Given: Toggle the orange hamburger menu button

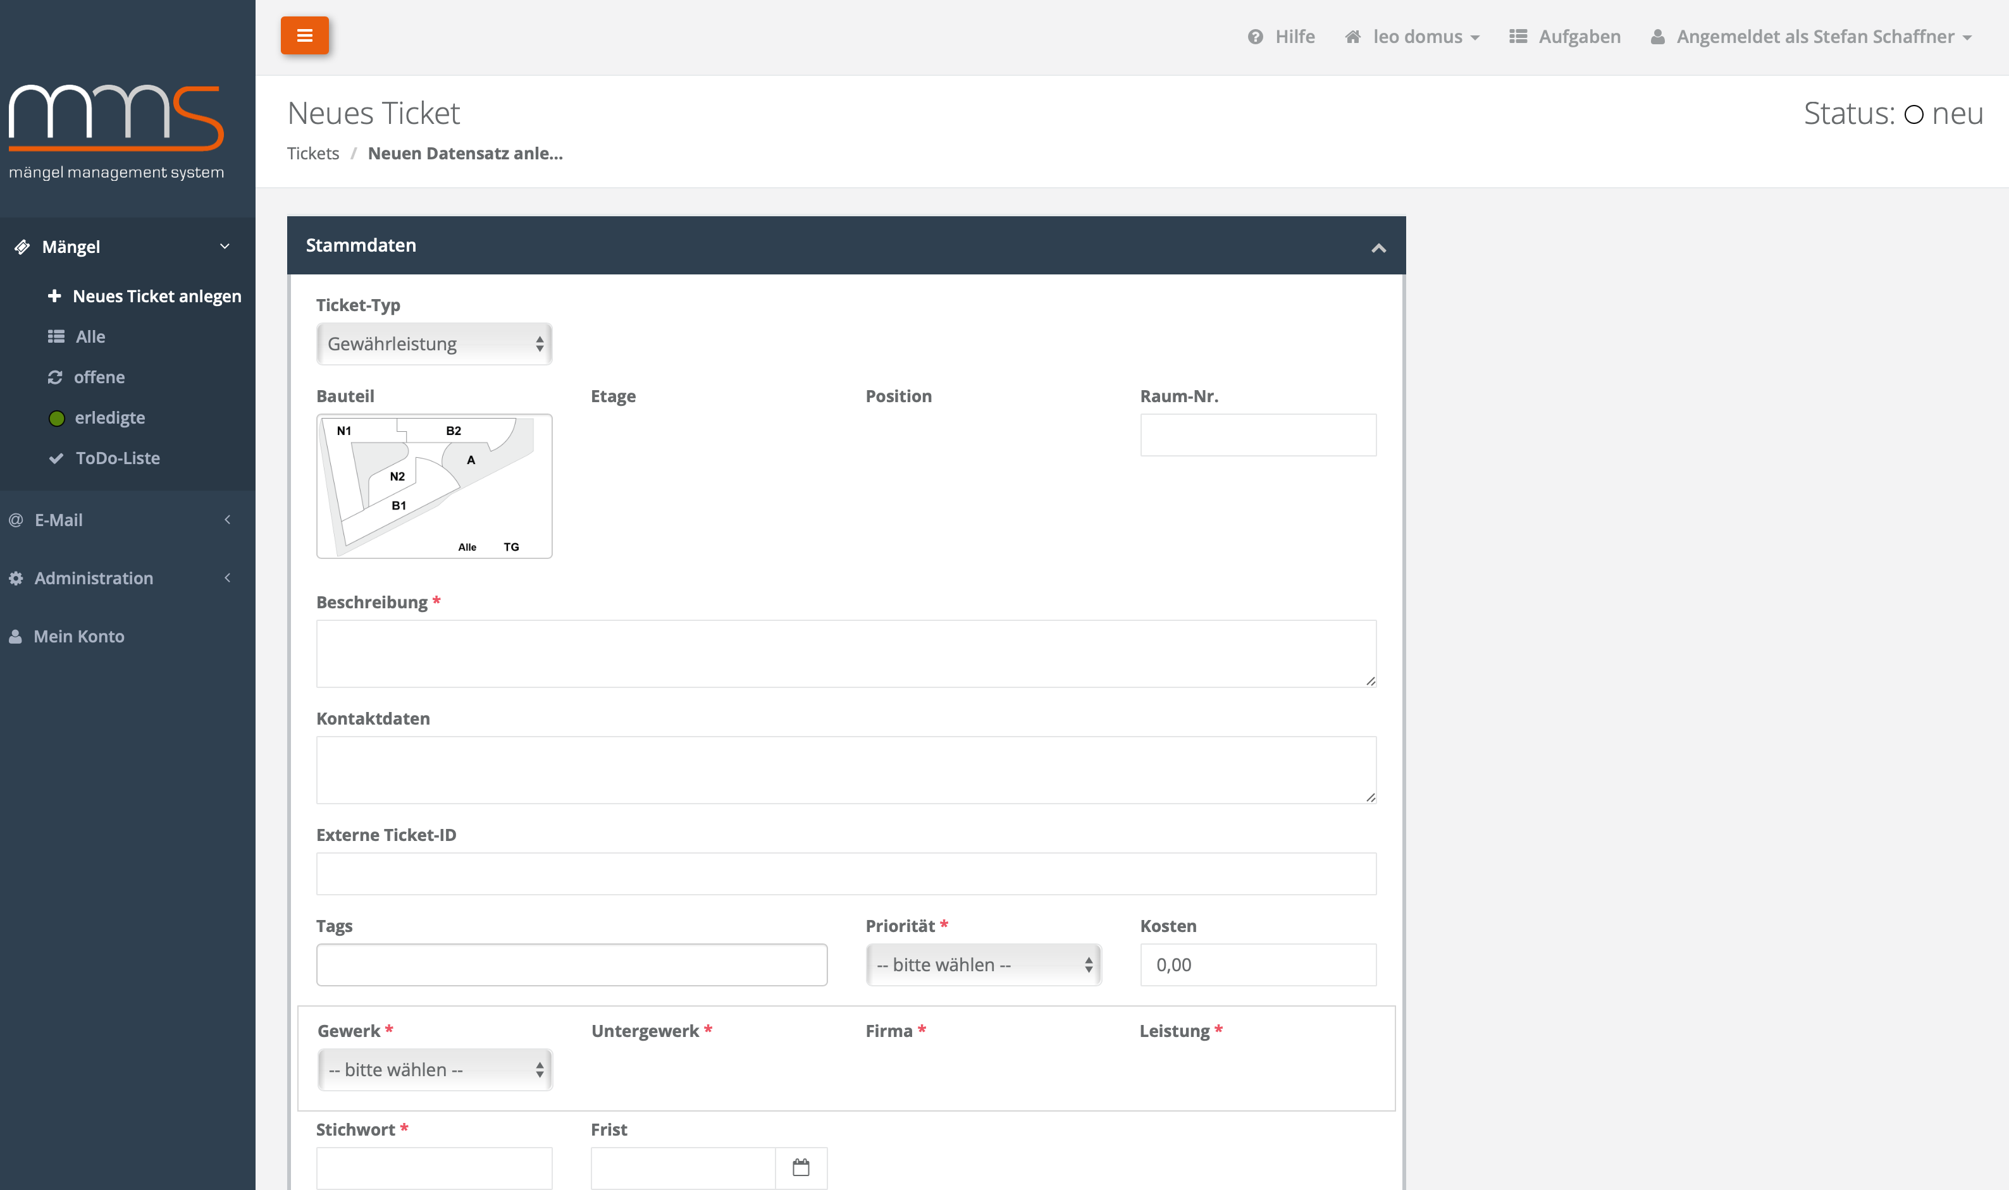Looking at the screenshot, I should click(x=304, y=35).
